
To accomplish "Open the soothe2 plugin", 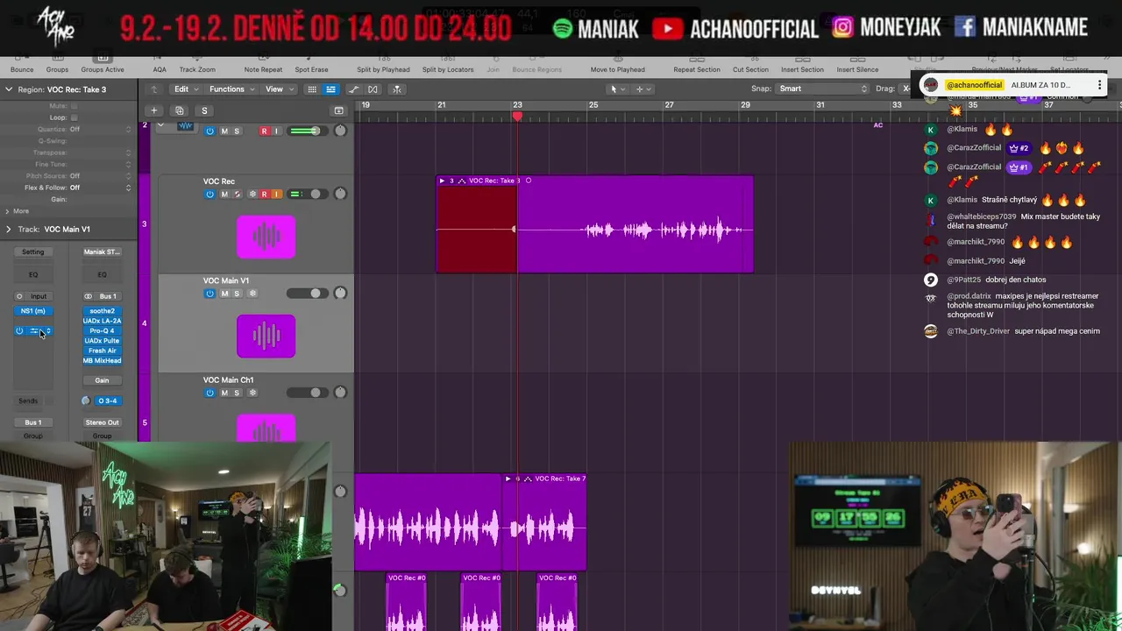I will 102,311.
